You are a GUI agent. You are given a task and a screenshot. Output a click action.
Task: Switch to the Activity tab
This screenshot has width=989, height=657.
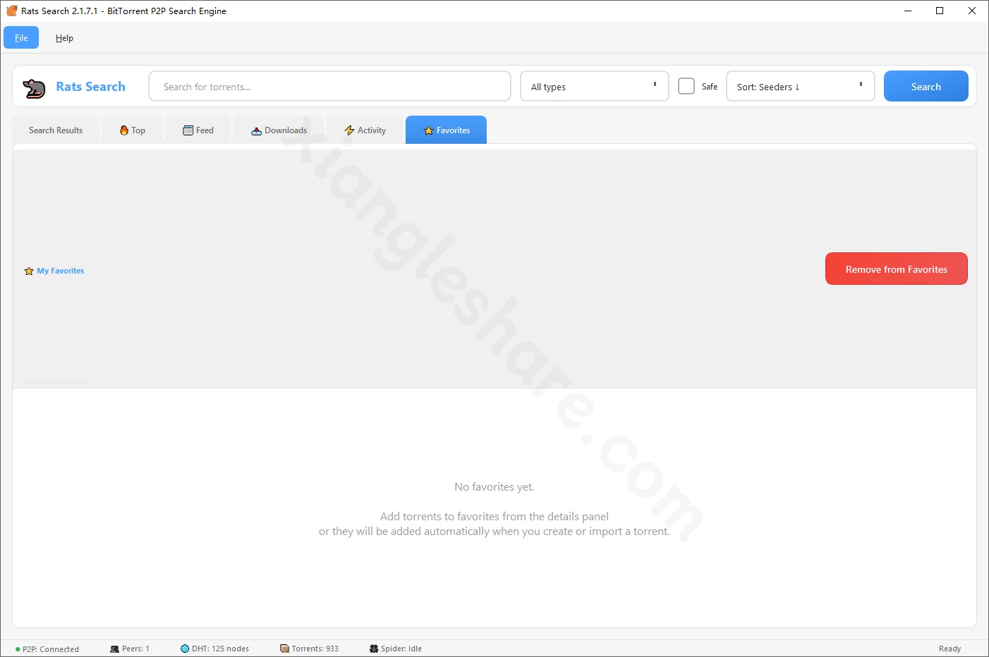coord(365,130)
